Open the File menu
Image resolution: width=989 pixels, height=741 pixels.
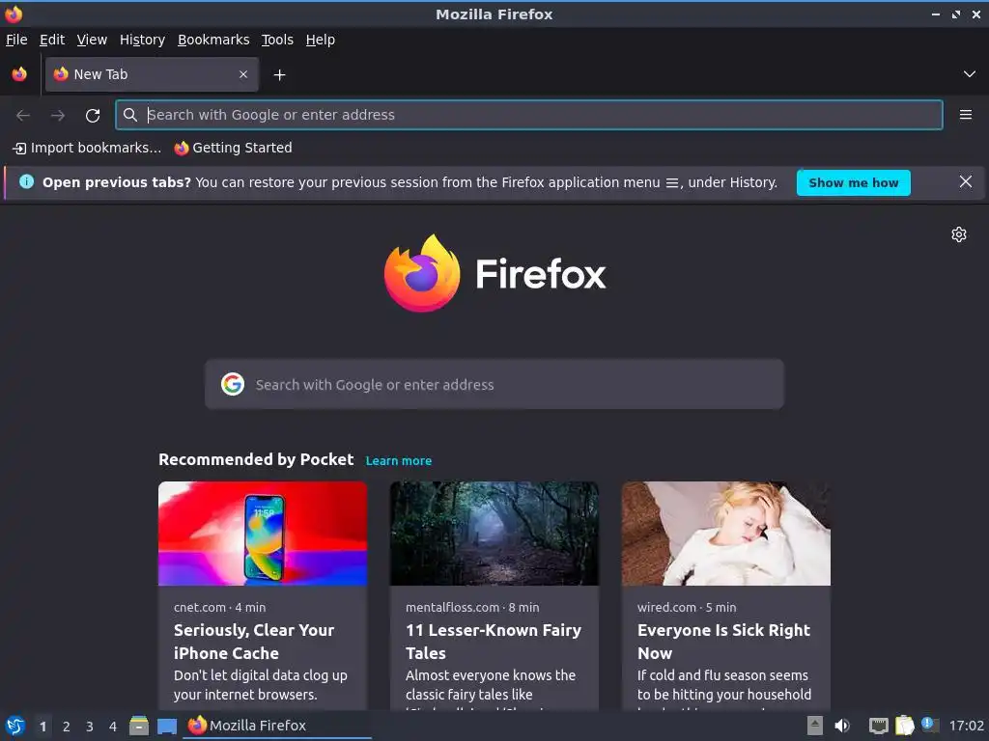(16, 40)
